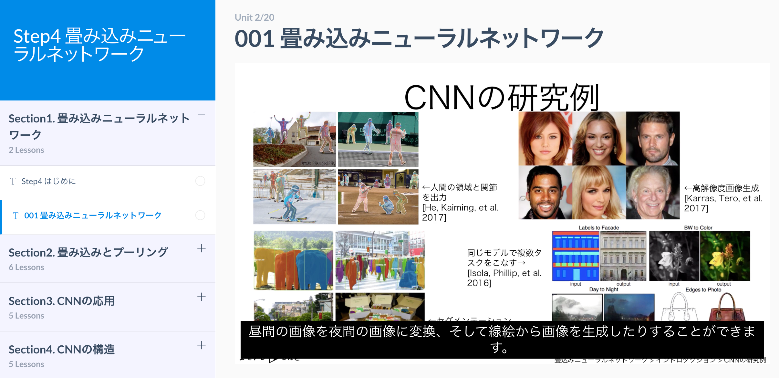This screenshot has width=779, height=378.
Task: Select Section3 CNNの応用 section title
Action: [x=61, y=301]
